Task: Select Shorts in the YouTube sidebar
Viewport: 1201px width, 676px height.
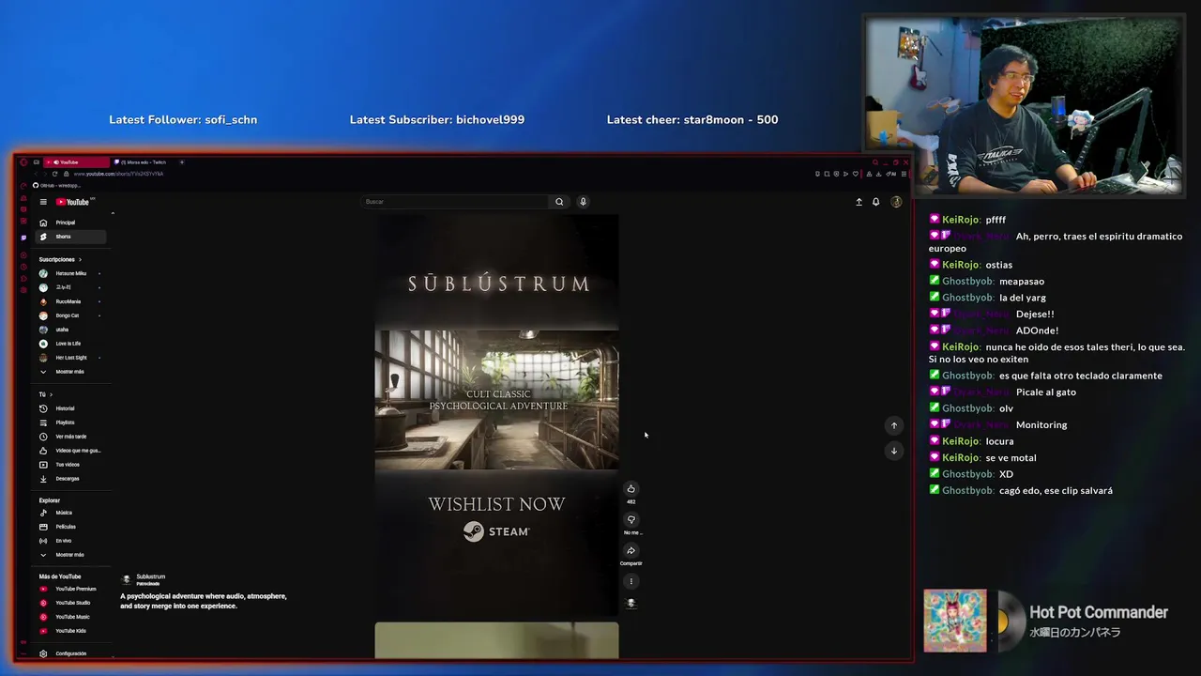Action: [x=72, y=237]
